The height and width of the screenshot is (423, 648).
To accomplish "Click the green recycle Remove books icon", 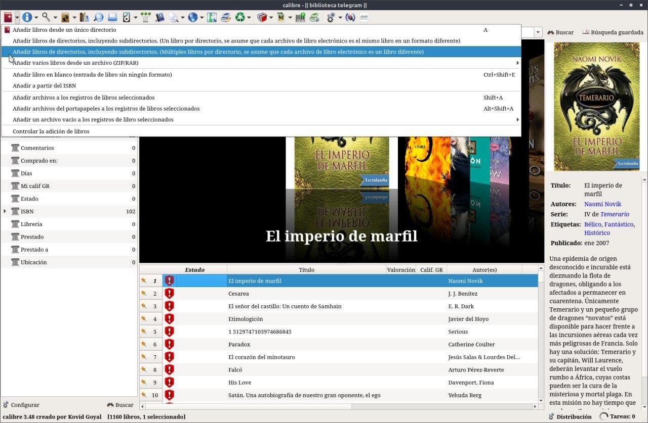I will [240, 18].
